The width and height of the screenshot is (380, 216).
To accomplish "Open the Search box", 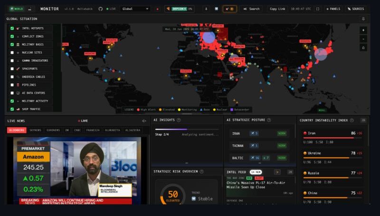I will 251,9.
